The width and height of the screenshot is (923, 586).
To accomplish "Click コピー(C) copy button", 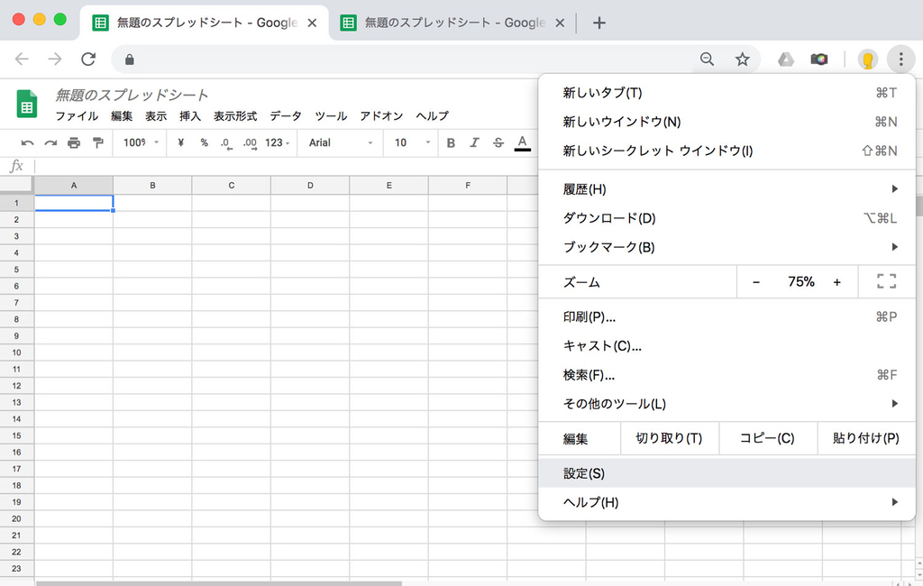I will (x=768, y=438).
